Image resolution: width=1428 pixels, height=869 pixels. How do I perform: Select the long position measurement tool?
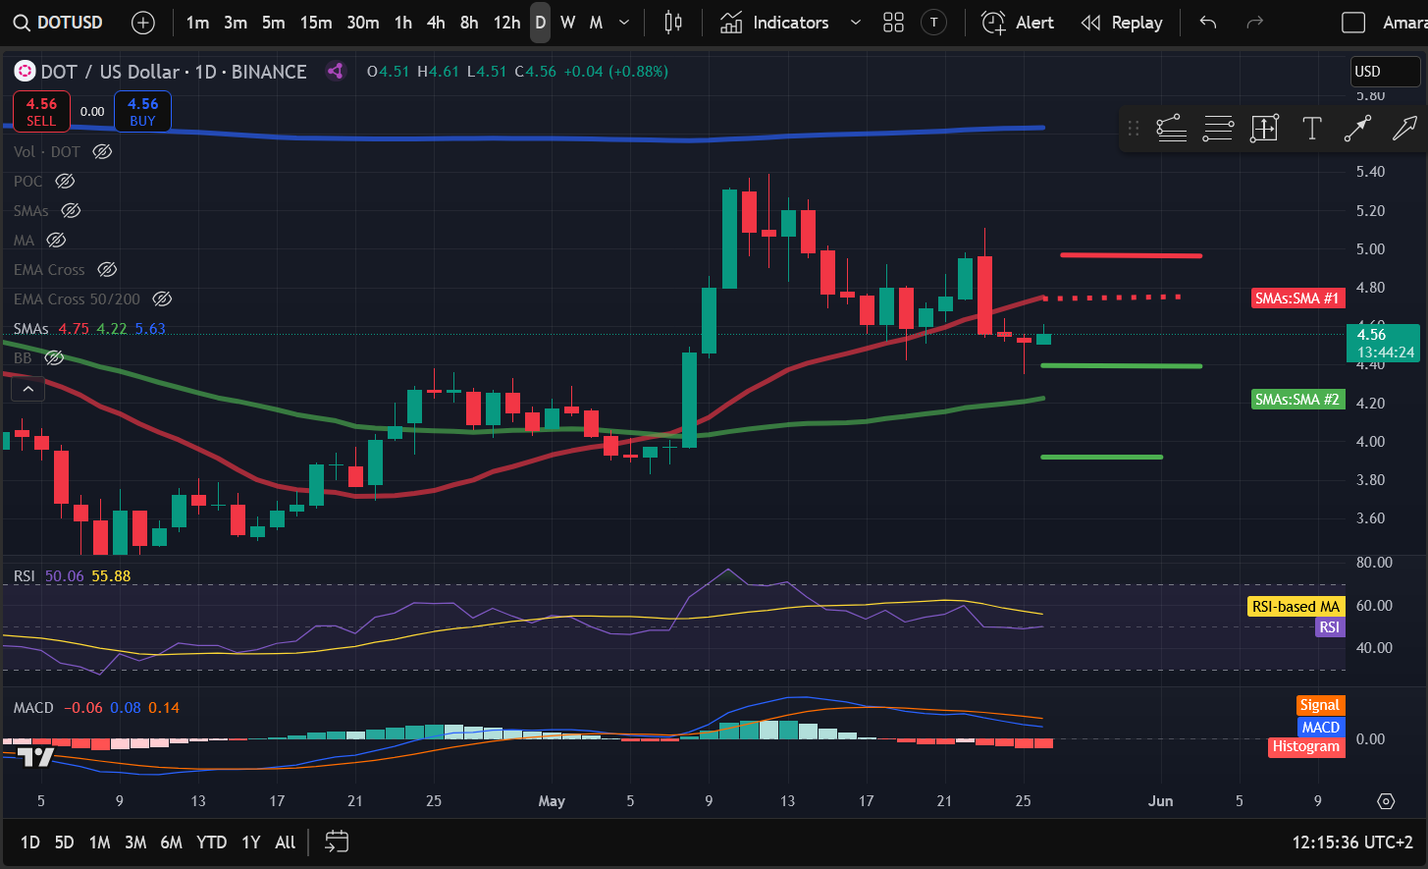pyautogui.click(x=1264, y=129)
